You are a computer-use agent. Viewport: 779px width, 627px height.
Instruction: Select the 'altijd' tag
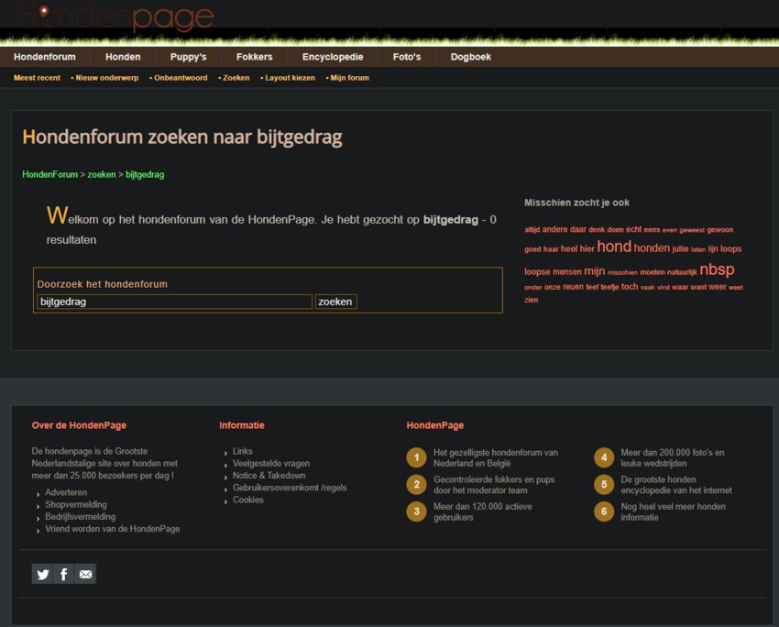tap(532, 229)
